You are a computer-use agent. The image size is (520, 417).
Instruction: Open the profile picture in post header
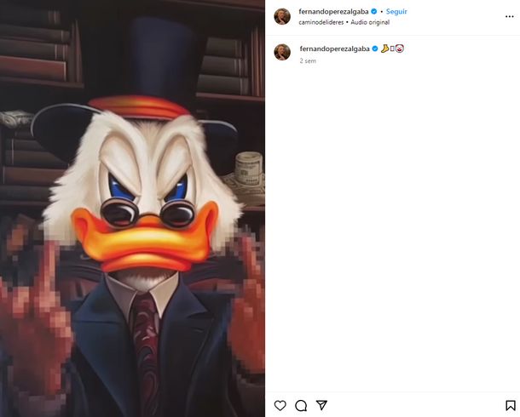click(x=282, y=17)
